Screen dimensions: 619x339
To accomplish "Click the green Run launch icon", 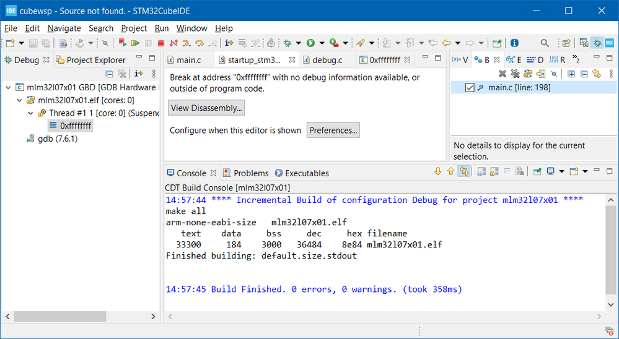I will [310, 43].
